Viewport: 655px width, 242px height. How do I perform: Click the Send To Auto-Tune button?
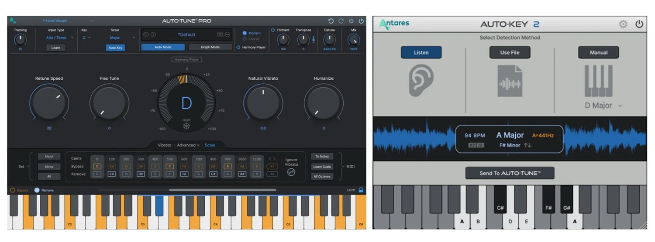(x=510, y=173)
